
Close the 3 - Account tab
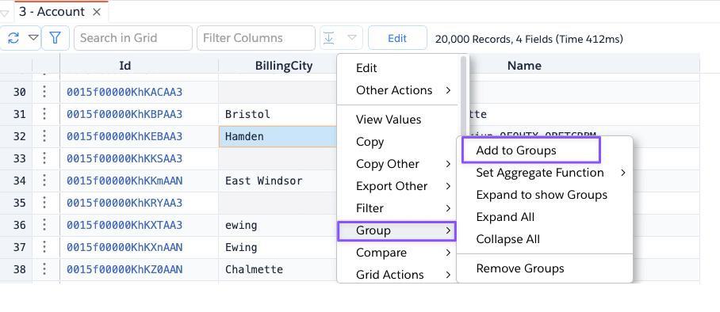pyautogui.click(x=97, y=12)
